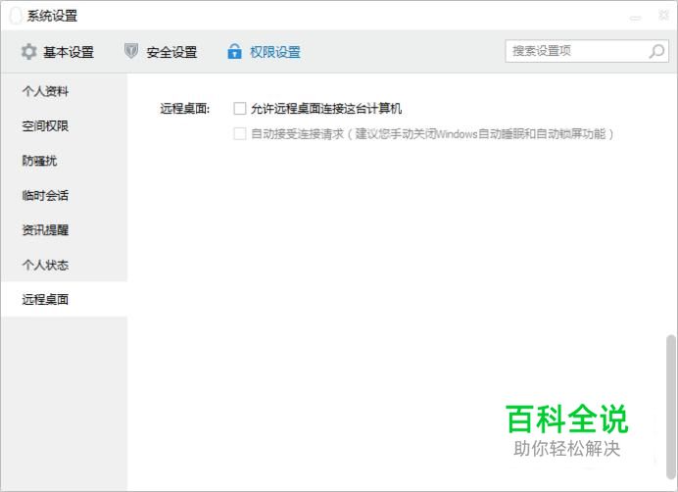
Task: Minimize the 系统设置 window
Action: [635, 17]
